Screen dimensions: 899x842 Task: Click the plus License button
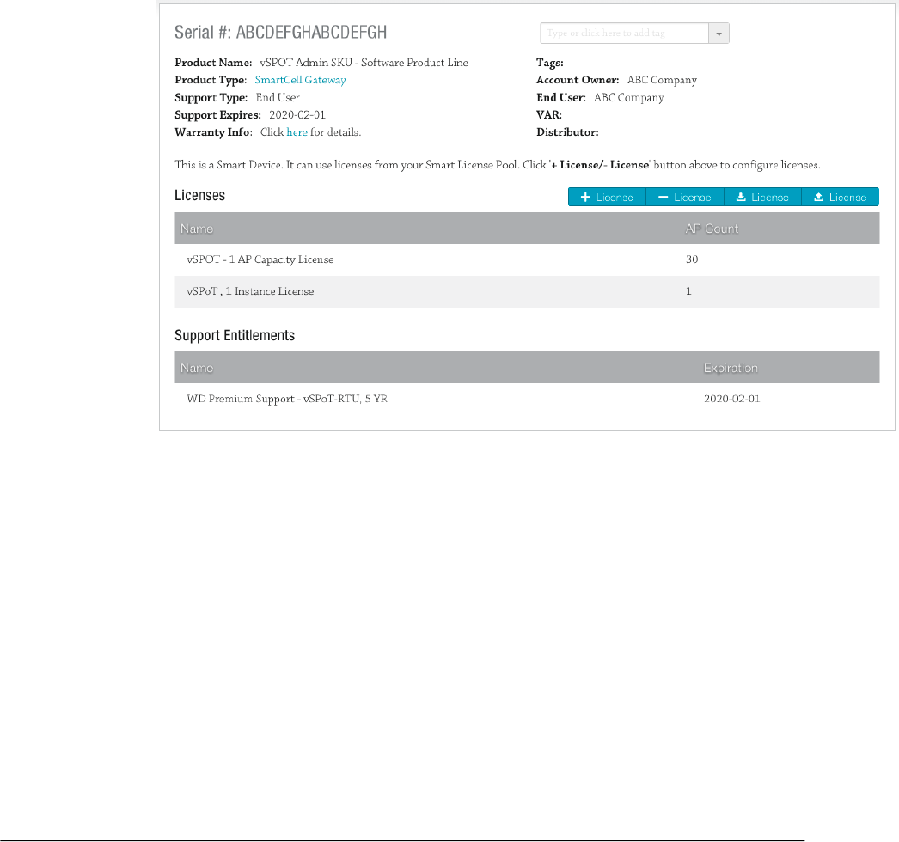coord(607,197)
